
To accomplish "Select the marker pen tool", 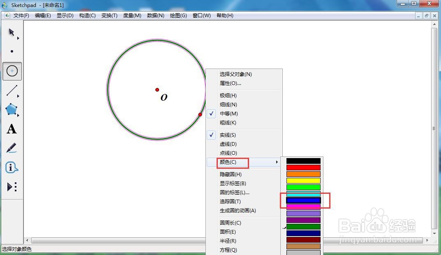I will [12, 148].
